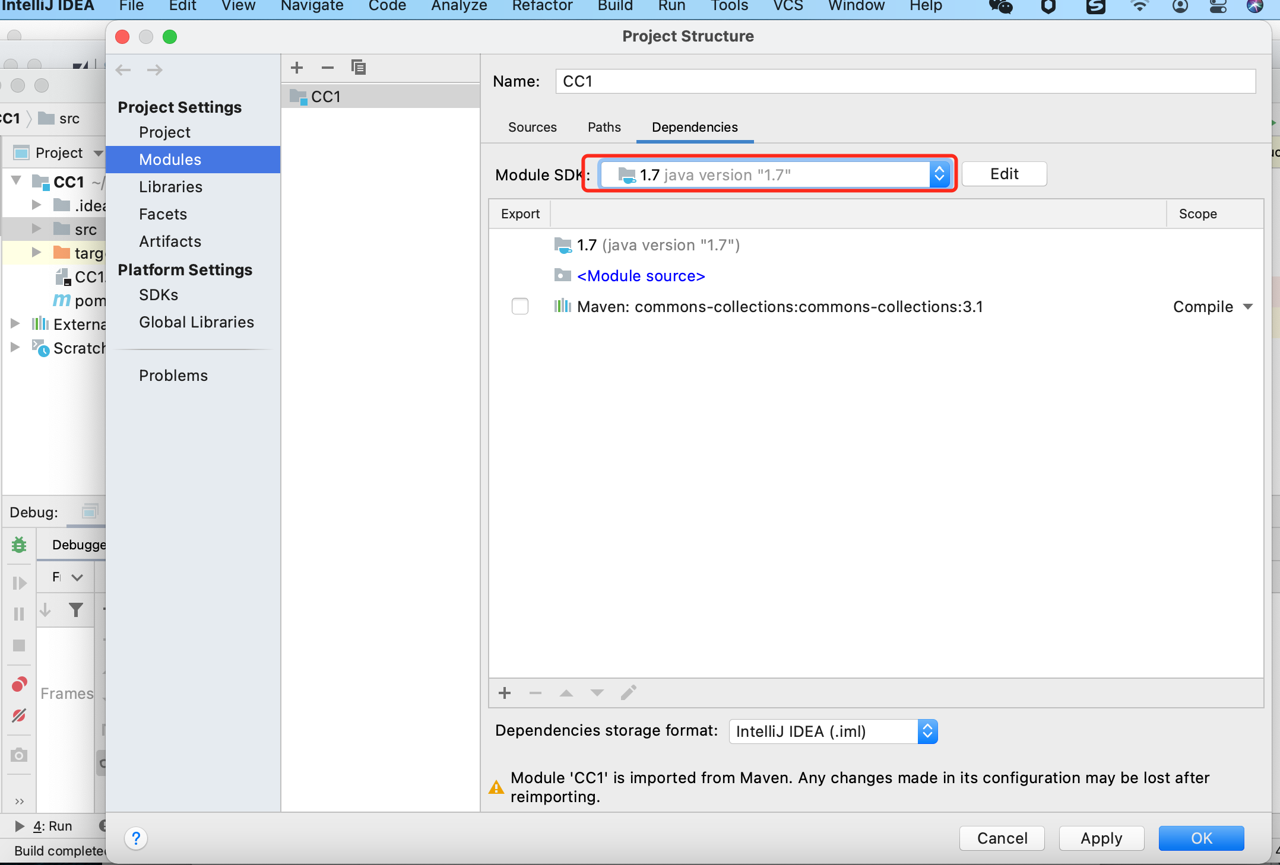Switch to the Sources tab
Image resolution: width=1280 pixels, height=865 pixels.
533,127
